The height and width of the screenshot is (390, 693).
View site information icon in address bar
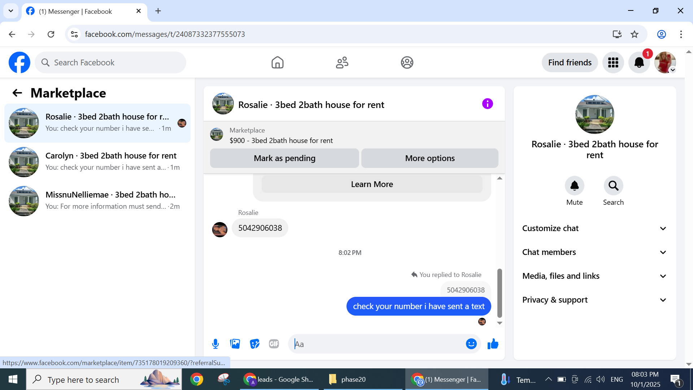(74, 34)
